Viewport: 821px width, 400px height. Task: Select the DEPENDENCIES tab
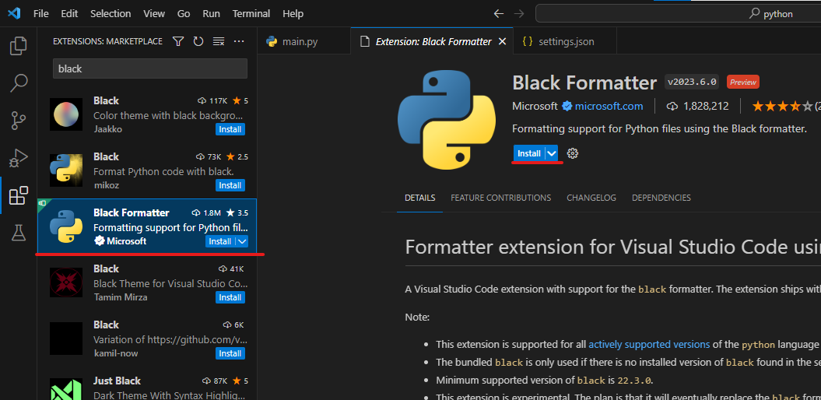[x=661, y=198]
